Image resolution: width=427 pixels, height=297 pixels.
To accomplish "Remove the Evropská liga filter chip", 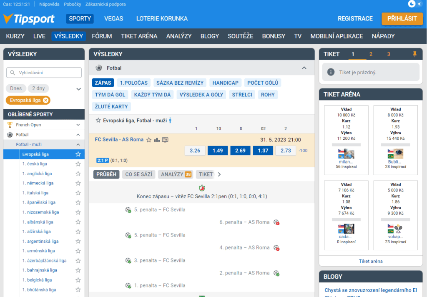I will [46, 100].
